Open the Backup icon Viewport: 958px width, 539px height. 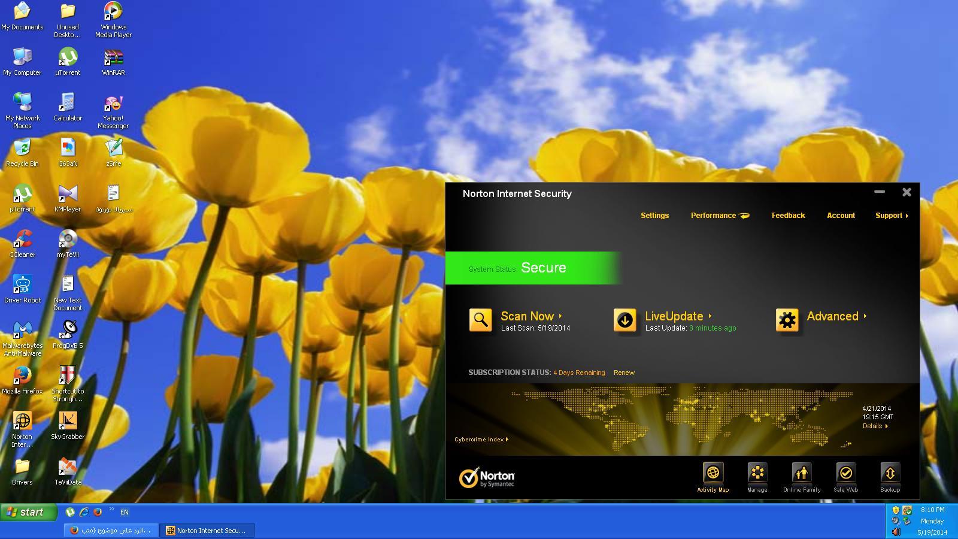[890, 473]
